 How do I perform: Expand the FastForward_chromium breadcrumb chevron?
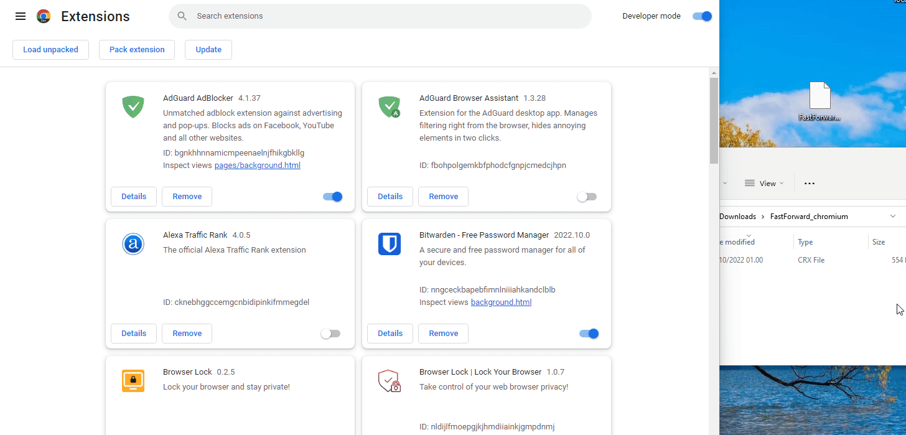click(893, 216)
